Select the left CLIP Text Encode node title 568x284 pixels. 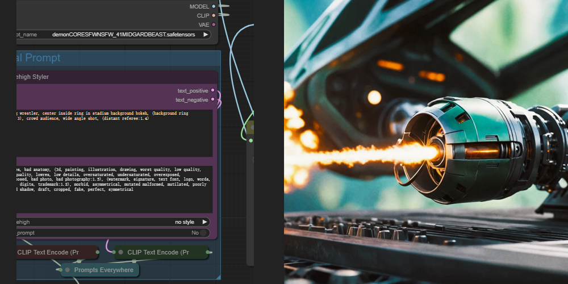point(48,252)
